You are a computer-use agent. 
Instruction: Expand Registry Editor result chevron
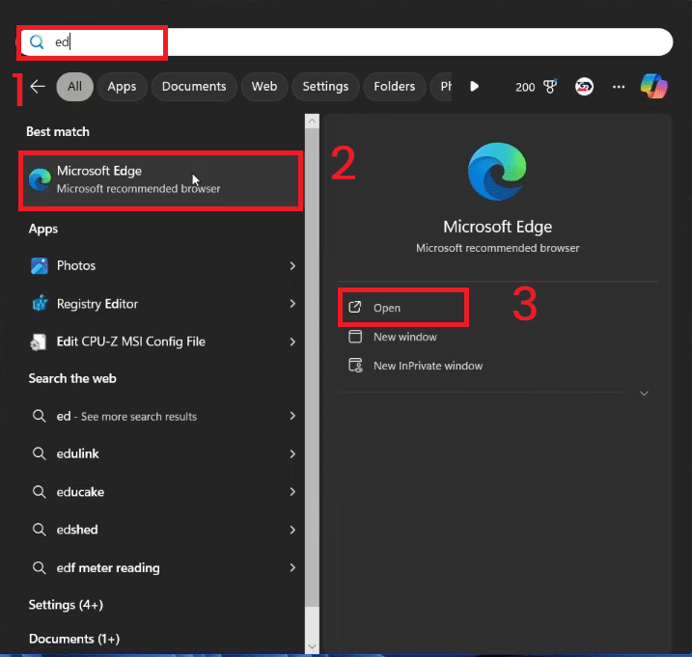click(292, 304)
